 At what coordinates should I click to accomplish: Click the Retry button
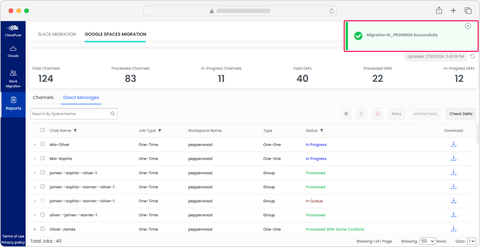396,114
